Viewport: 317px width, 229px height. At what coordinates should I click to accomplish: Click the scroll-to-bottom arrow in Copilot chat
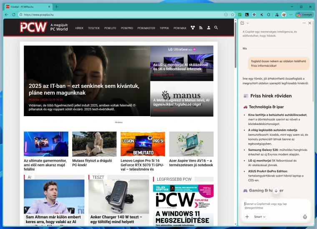pyautogui.click(x=276, y=190)
